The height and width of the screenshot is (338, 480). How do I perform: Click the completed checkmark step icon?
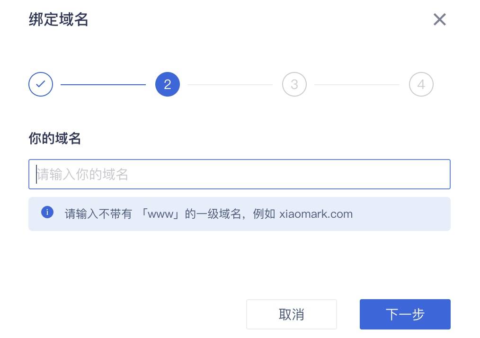click(x=40, y=84)
